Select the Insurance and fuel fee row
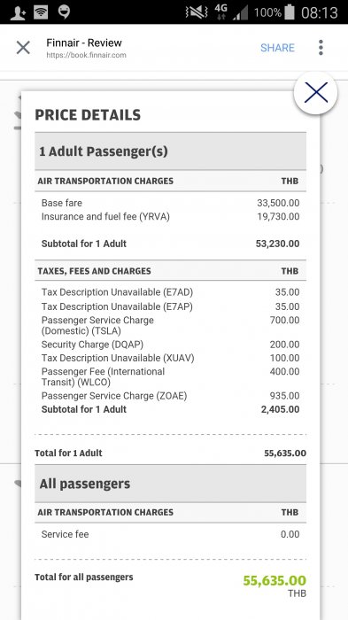The height and width of the screenshot is (620, 348). pyautogui.click(x=170, y=217)
